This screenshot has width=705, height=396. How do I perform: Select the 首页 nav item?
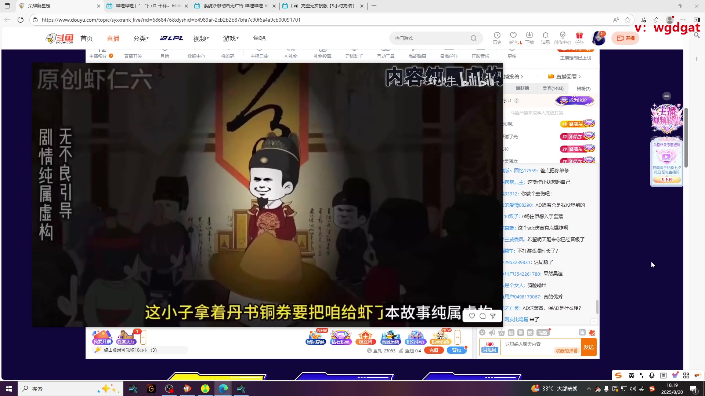[87, 38]
